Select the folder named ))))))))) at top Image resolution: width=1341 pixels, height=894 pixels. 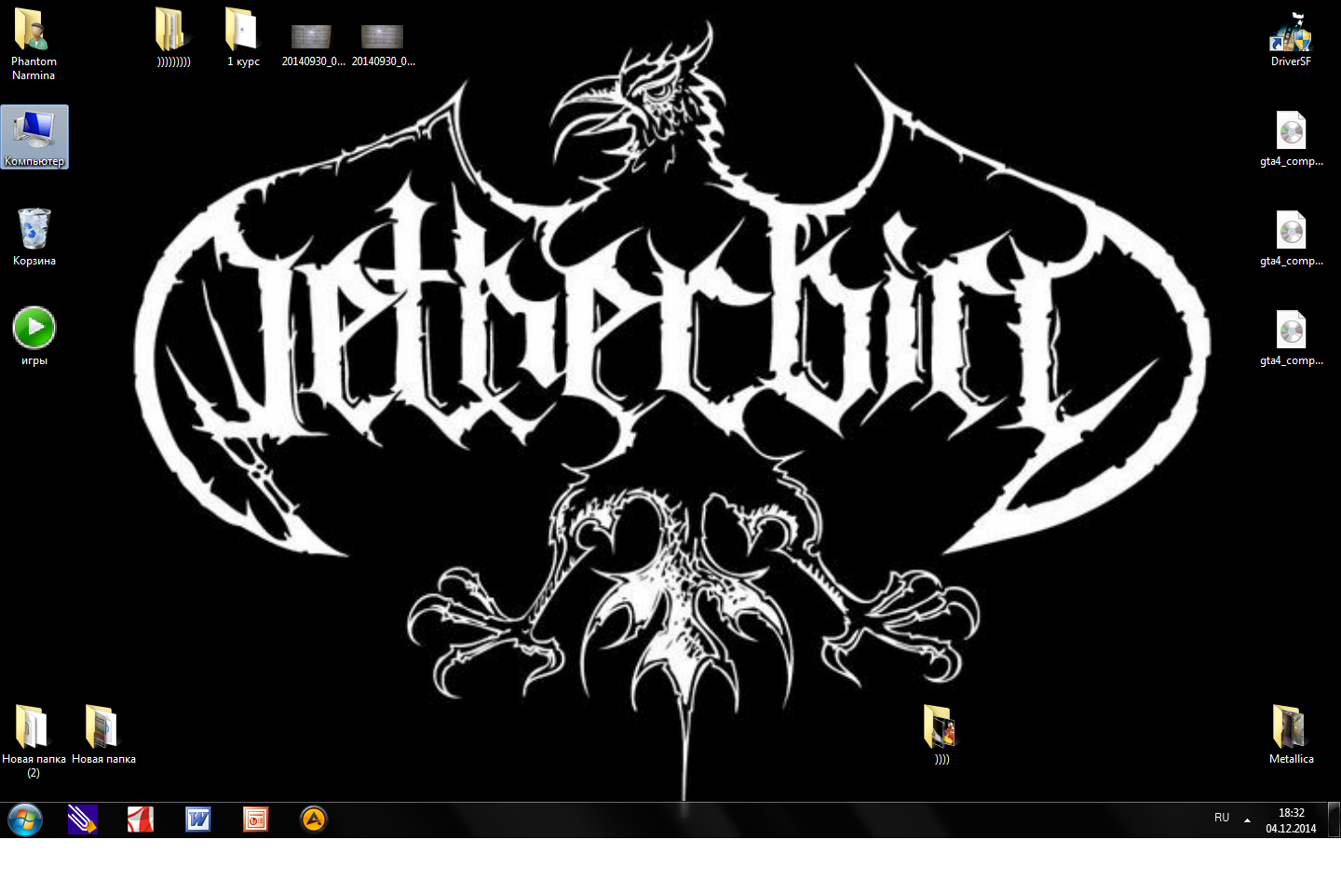(173, 32)
